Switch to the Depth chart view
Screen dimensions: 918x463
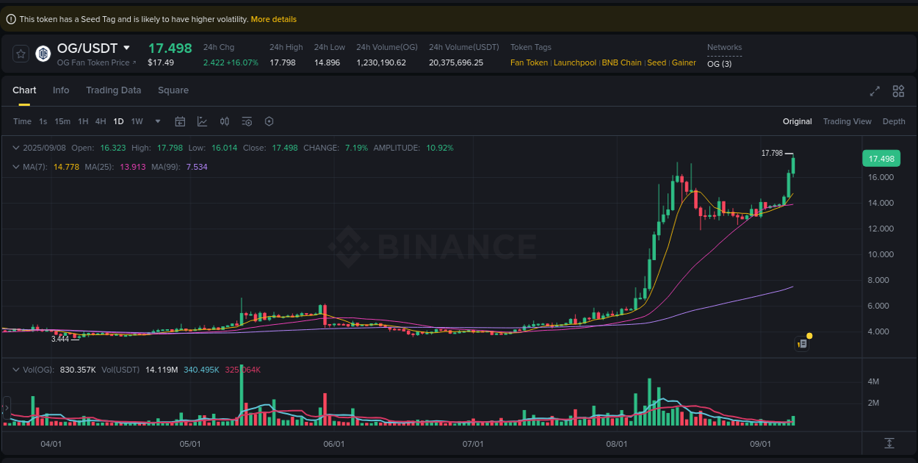pyautogui.click(x=894, y=121)
